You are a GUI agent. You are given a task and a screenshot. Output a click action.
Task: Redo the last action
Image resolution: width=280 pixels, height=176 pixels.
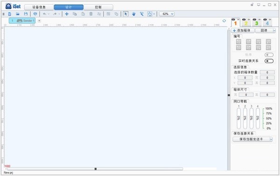coord(55,14)
